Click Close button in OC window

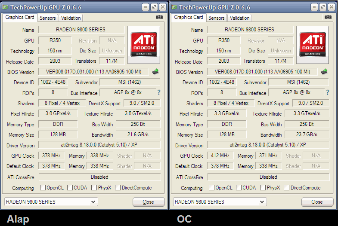[317, 202]
